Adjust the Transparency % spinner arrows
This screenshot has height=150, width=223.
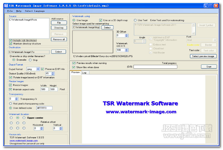[x=16, y=99]
